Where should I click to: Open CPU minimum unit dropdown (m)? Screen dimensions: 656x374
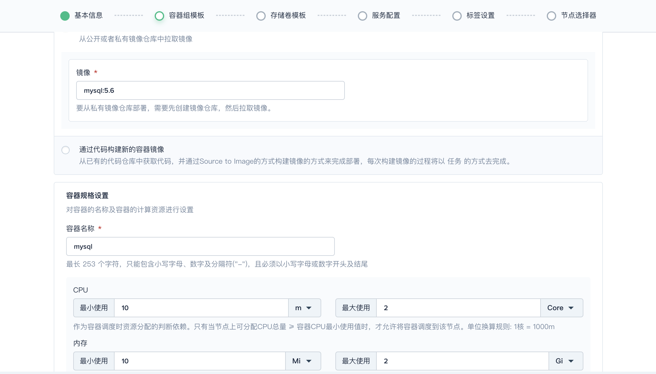(304, 308)
